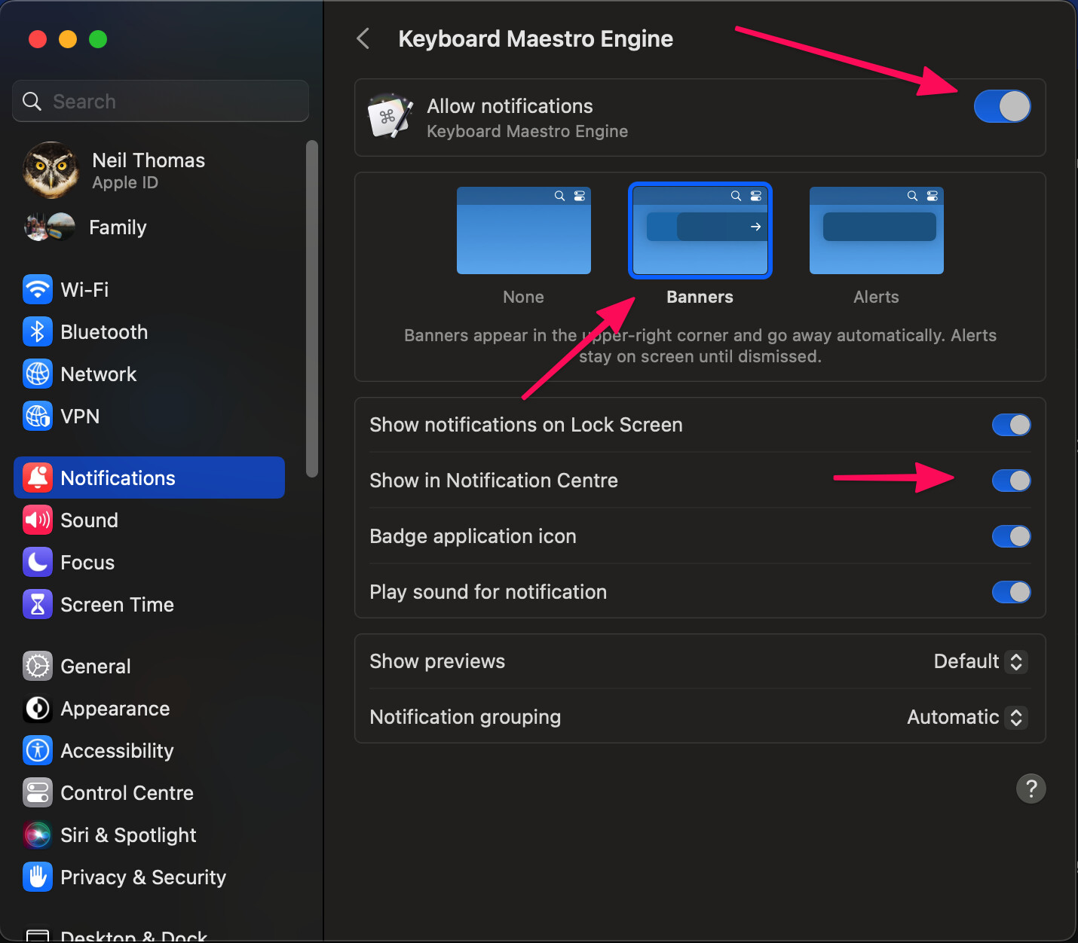Open help with the question mark button
The image size is (1078, 943).
click(1031, 789)
